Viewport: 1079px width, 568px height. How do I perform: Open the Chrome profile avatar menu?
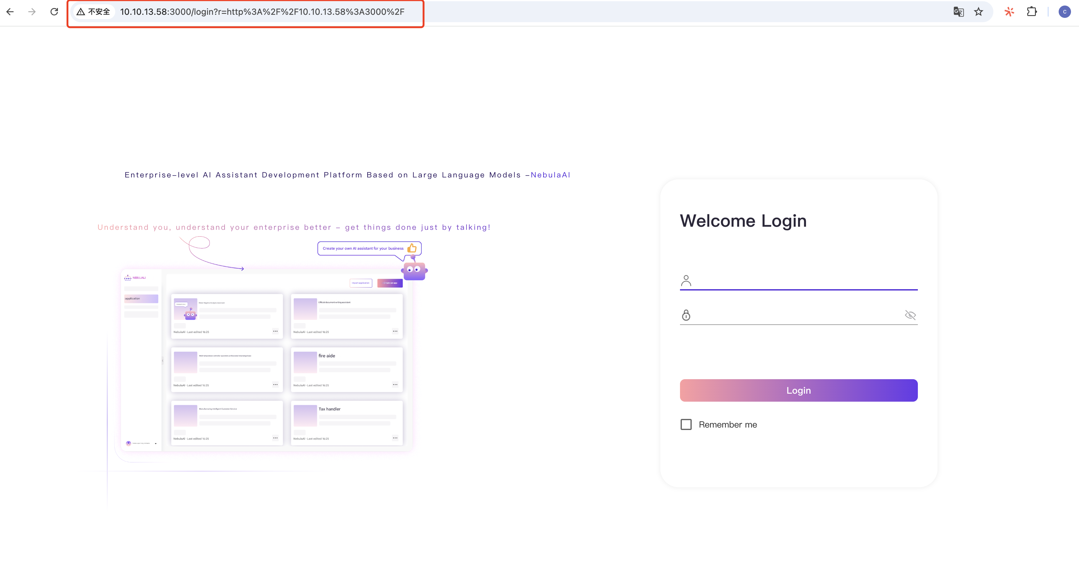(1064, 12)
